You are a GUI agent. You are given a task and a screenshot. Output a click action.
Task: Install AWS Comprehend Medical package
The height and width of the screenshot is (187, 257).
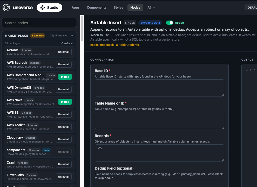pos(65,77)
